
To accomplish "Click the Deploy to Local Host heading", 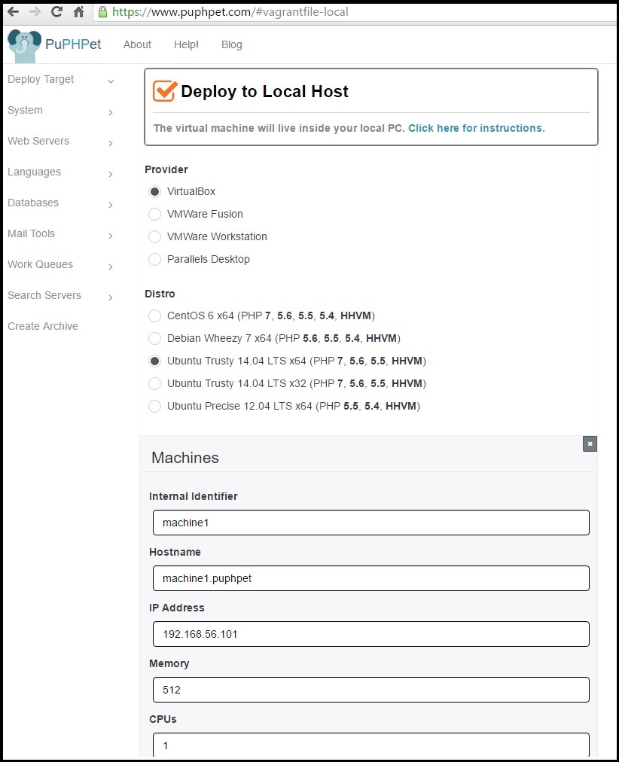I will [264, 91].
